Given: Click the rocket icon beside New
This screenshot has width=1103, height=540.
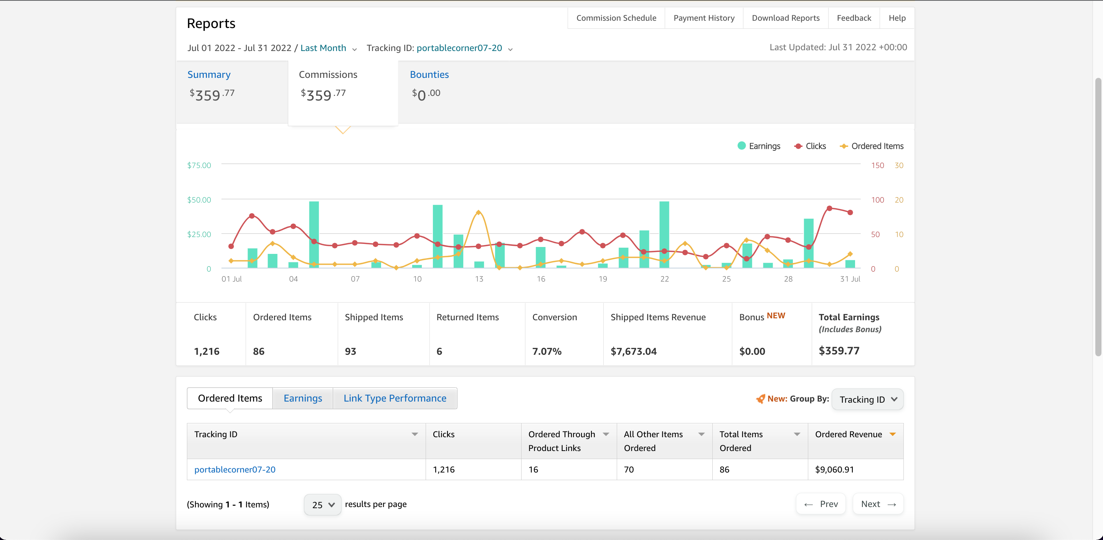Looking at the screenshot, I should [x=760, y=399].
